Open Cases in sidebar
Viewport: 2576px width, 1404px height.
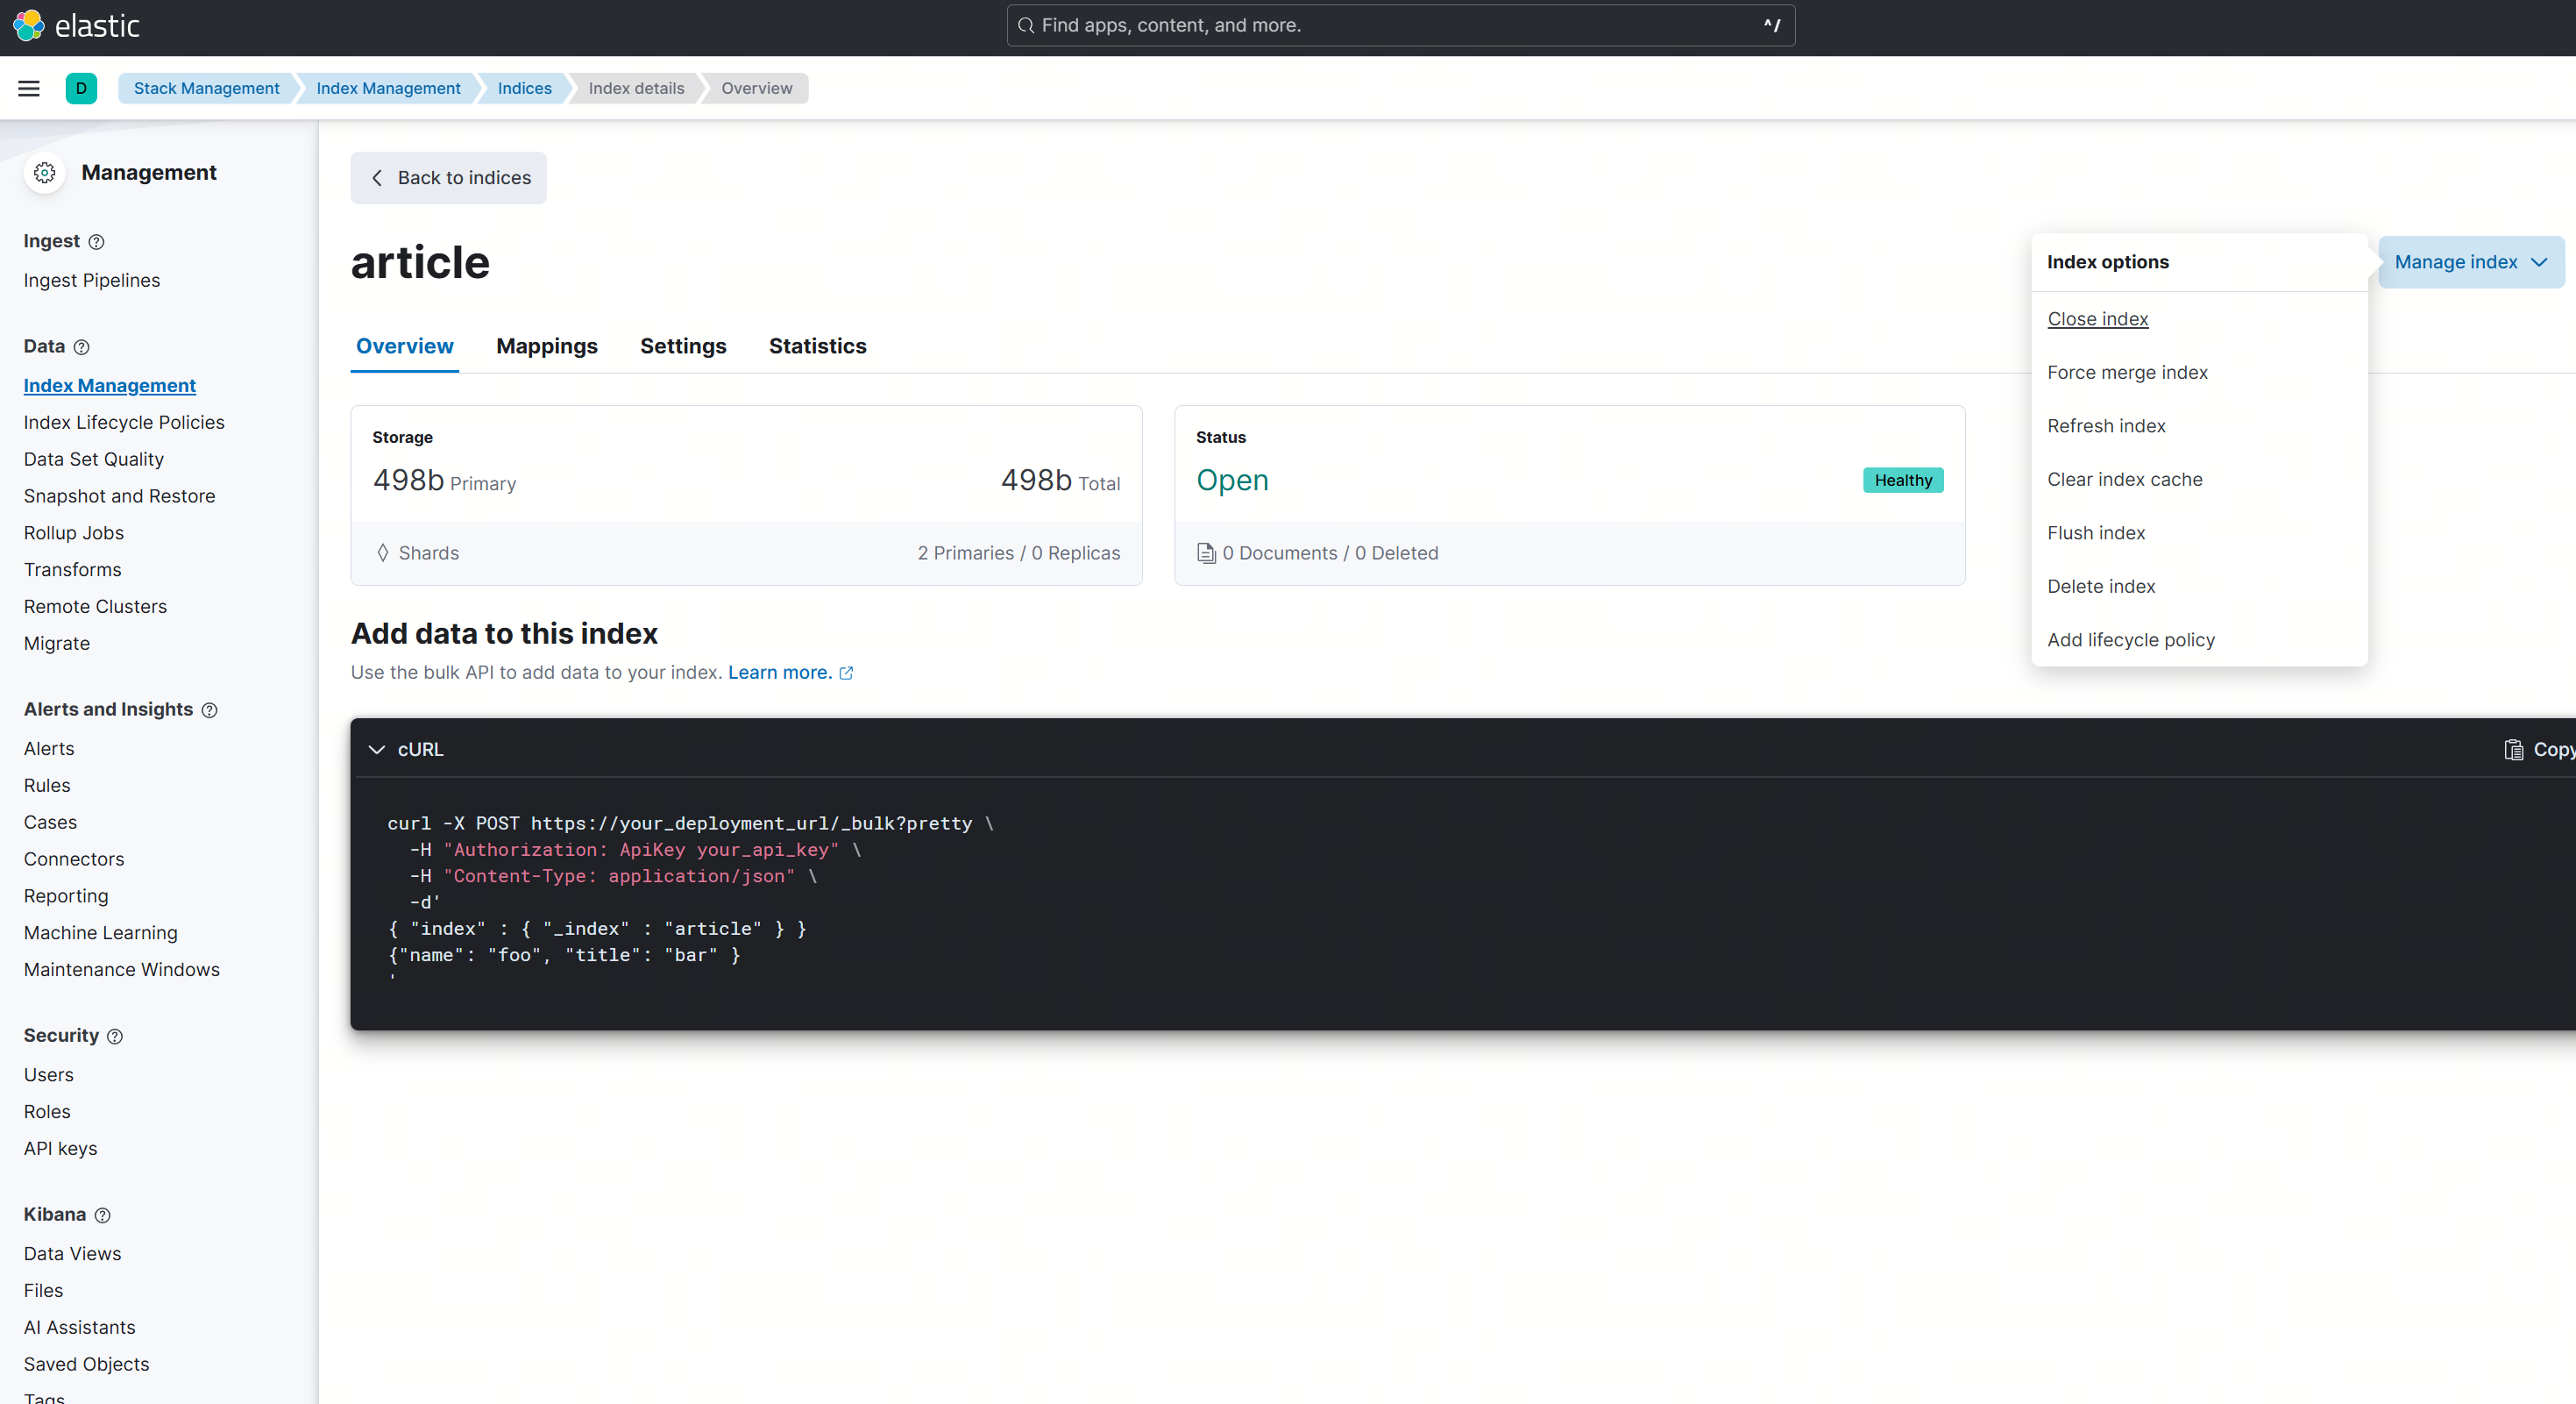click(50, 823)
